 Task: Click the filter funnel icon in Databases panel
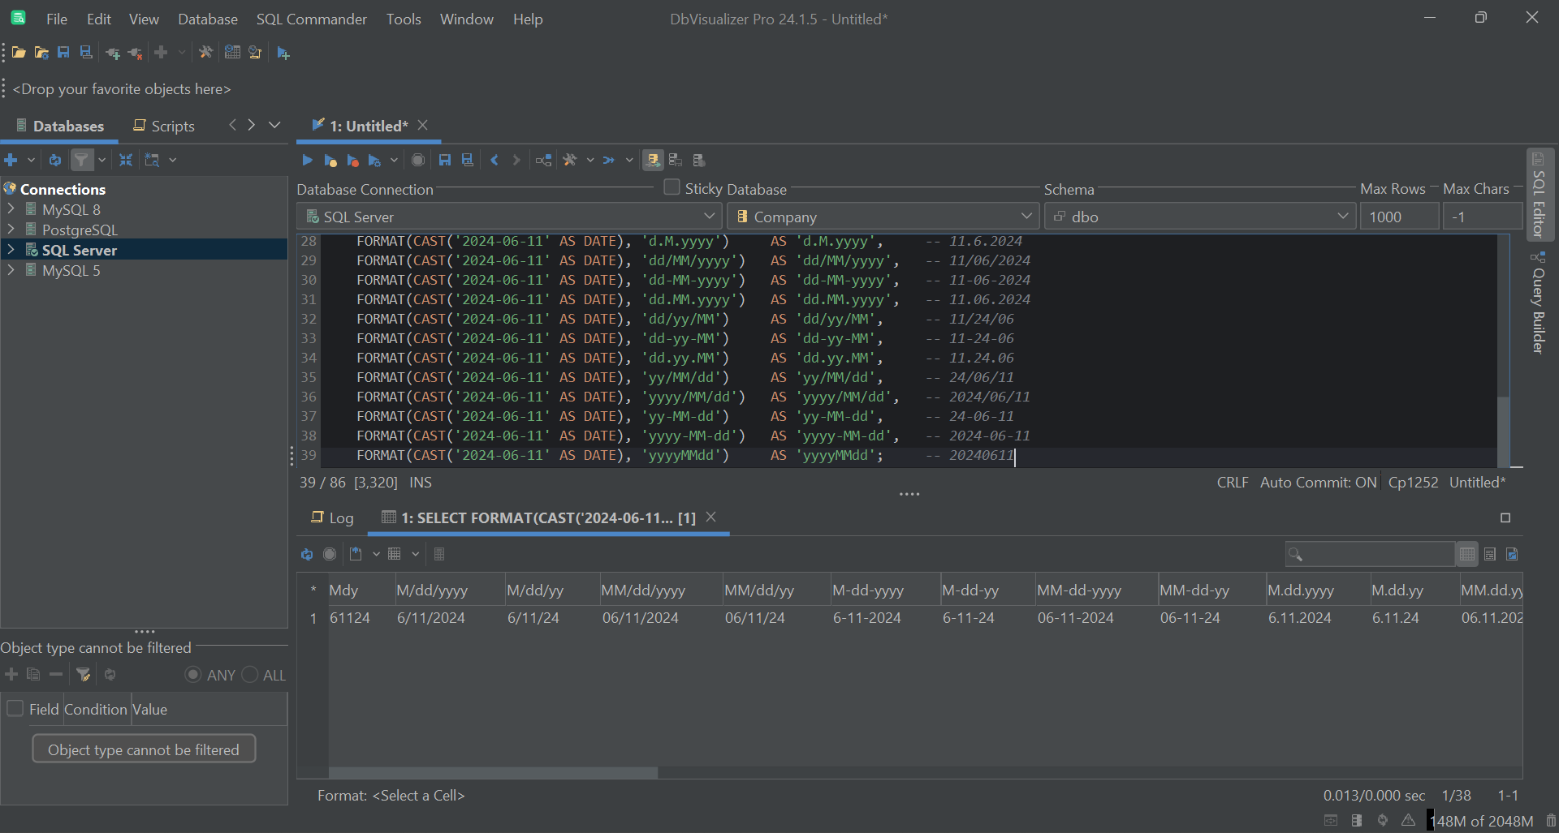82,161
